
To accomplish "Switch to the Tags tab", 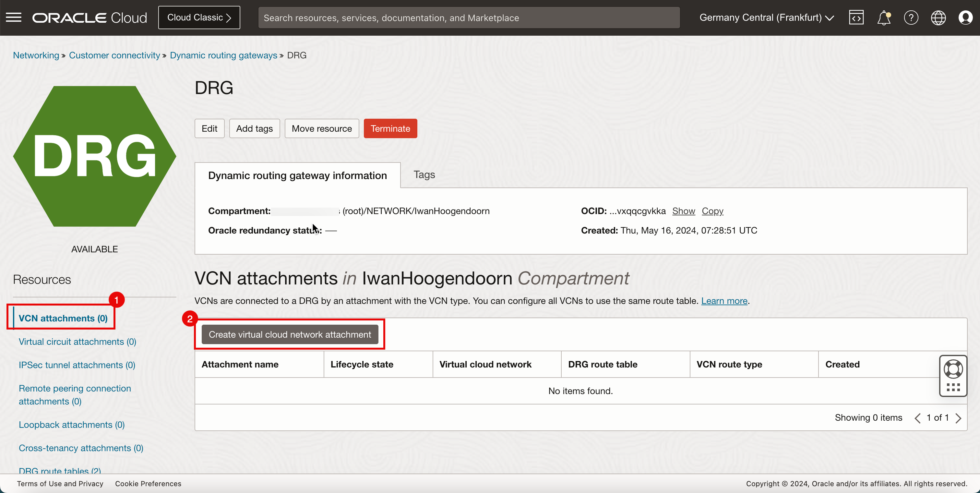I will point(424,174).
